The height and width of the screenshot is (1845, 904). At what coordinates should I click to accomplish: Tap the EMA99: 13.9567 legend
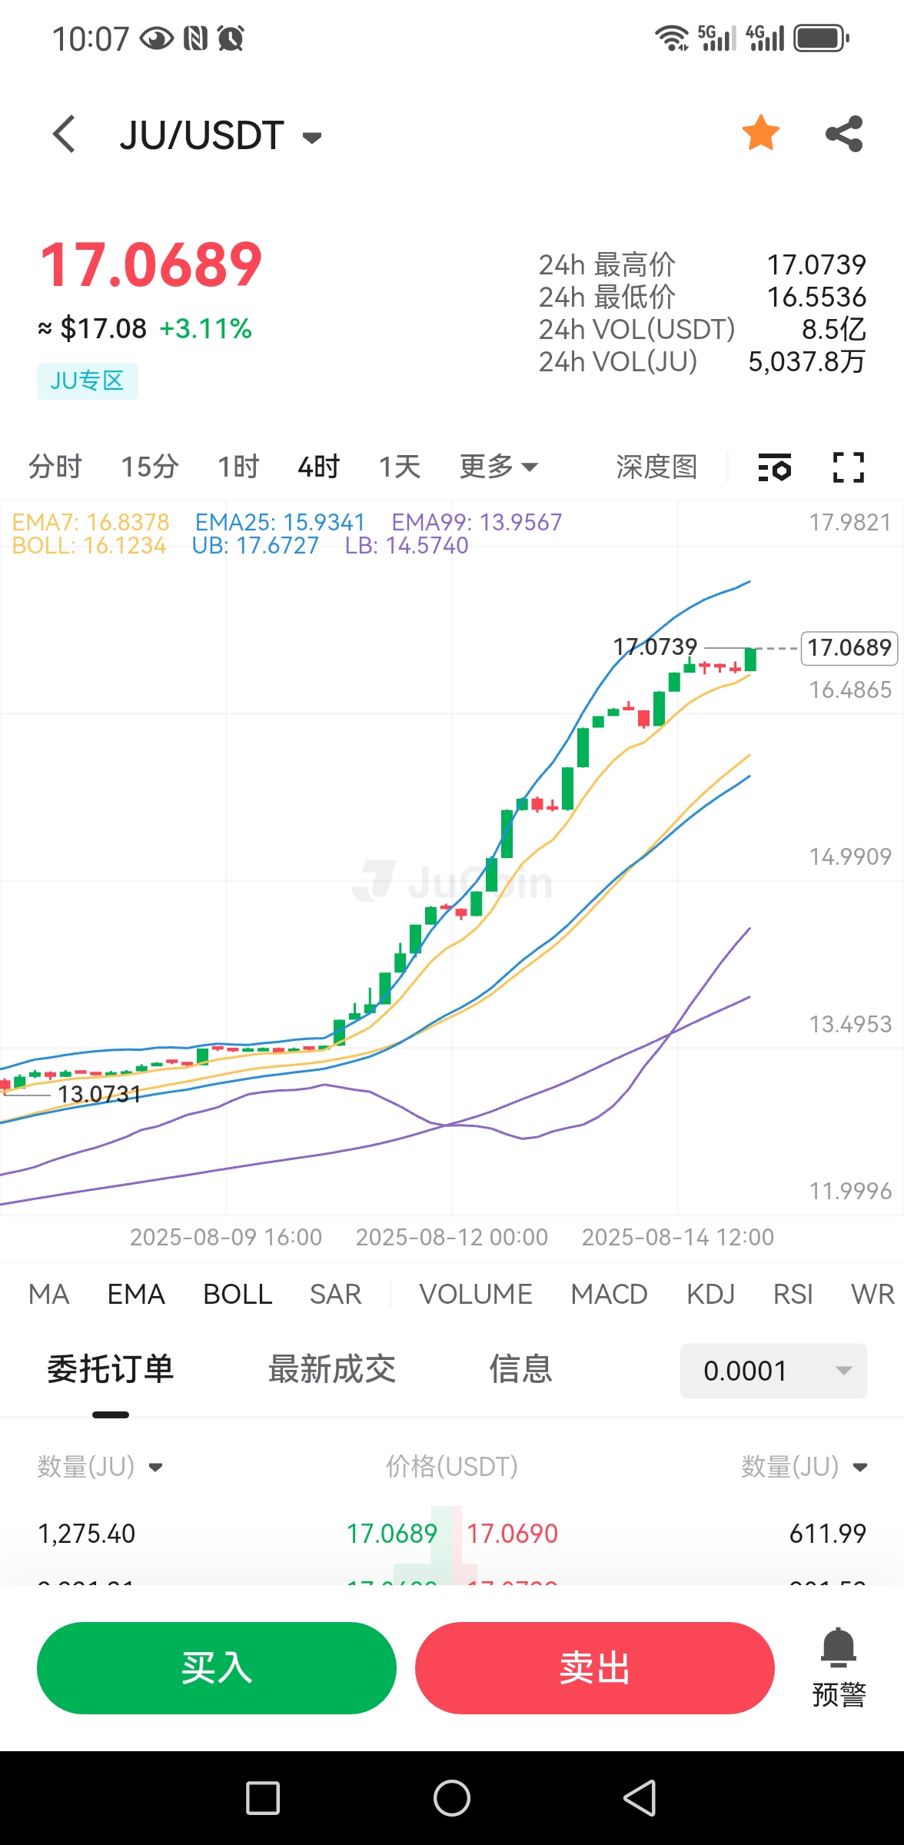click(477, 522)
